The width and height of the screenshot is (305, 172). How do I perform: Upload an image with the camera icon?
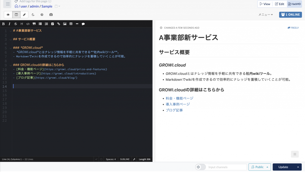pyautogui.click(x=51, y=15)
